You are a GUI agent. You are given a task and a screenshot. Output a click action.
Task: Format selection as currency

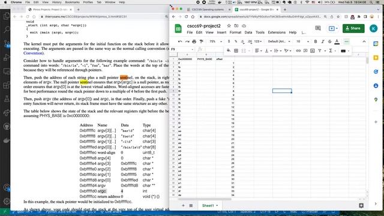point(229,41)
